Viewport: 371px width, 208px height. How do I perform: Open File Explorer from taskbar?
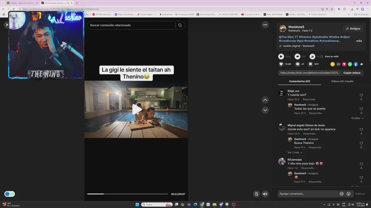click(214, 205)
